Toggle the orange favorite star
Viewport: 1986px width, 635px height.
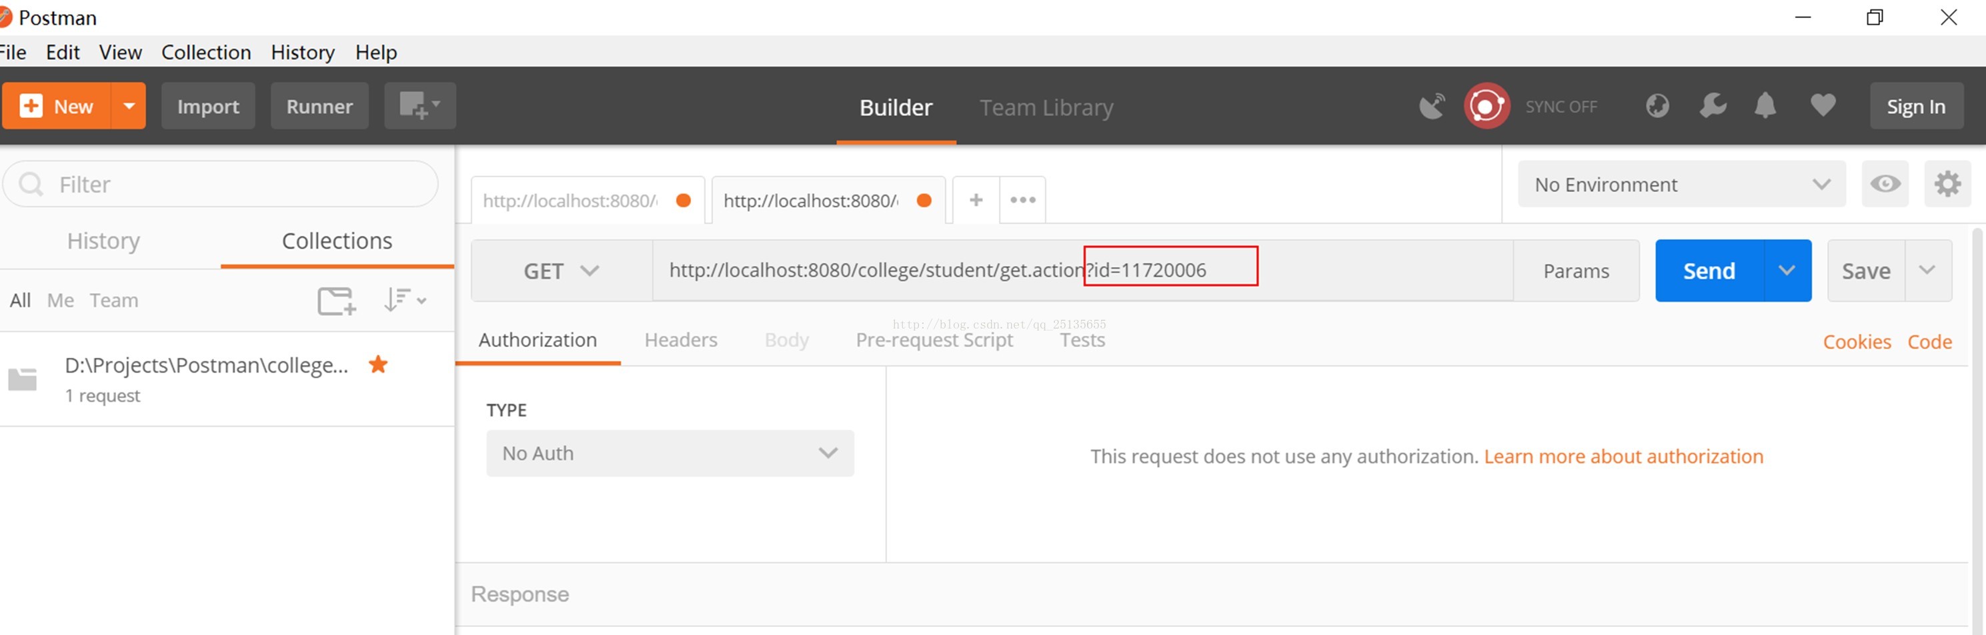(x=377, y=364)
